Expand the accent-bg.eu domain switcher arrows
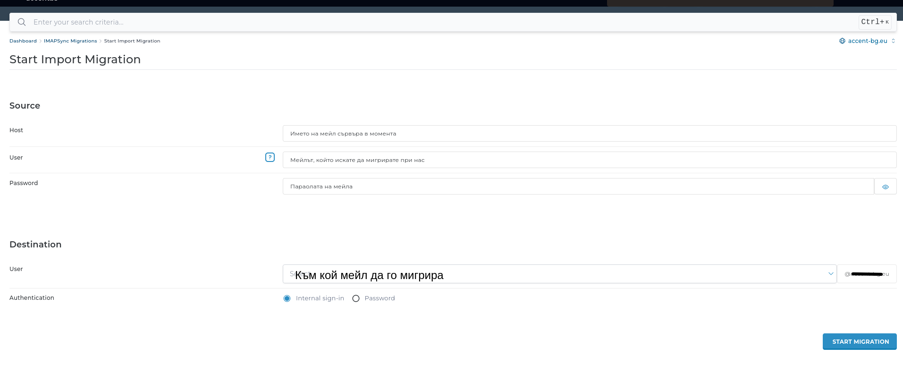Screen dimensions: 903x382 click(893, 41)
